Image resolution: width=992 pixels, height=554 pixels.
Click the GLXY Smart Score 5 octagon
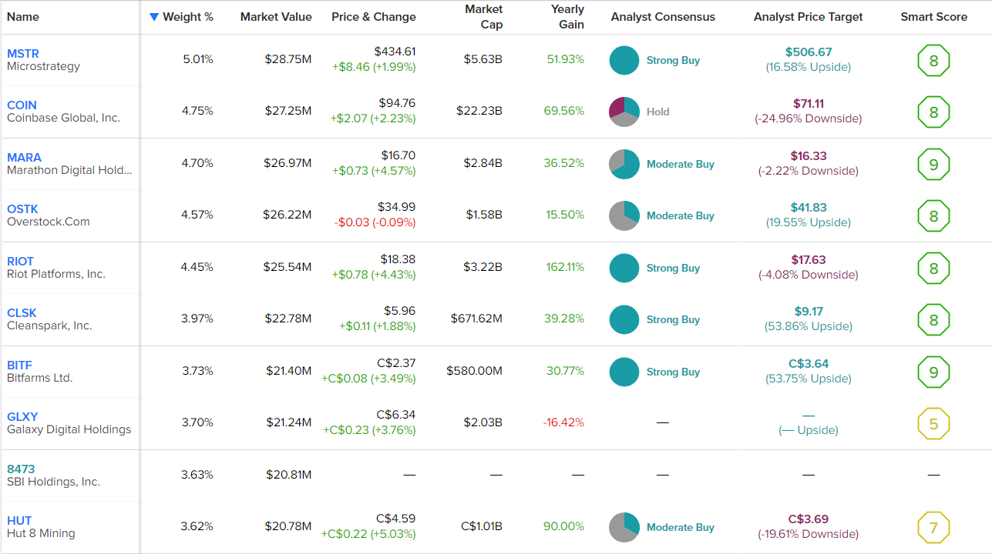tap(933, 424)
